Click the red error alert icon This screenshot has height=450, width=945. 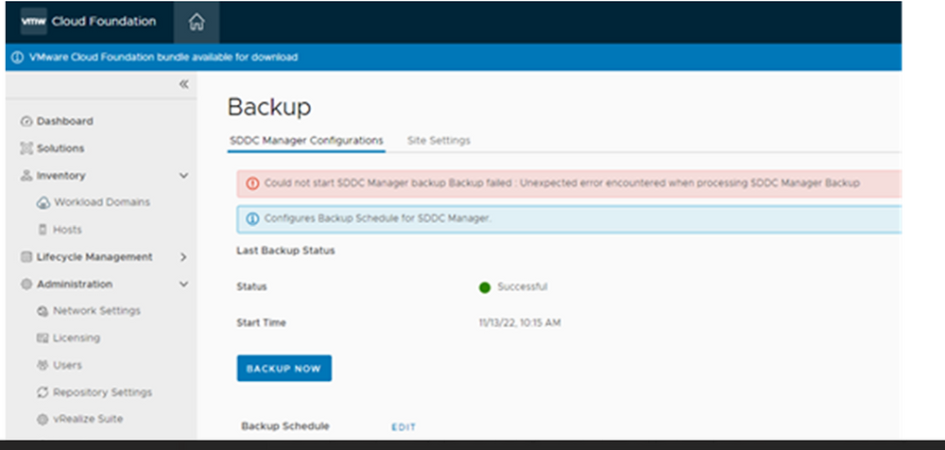[253, 183]
